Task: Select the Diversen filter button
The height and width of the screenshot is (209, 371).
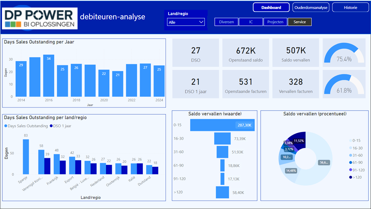Action: [x=226, y=22]
